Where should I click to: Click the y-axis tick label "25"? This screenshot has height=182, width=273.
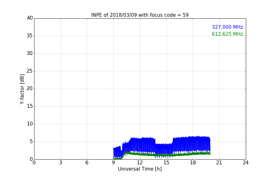(30, 71)
